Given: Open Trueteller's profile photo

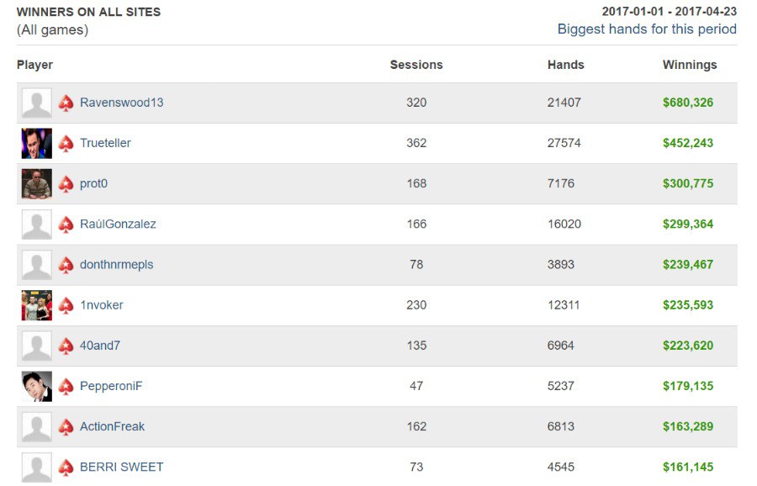Looking at the screenshot, I should [36, 144].
